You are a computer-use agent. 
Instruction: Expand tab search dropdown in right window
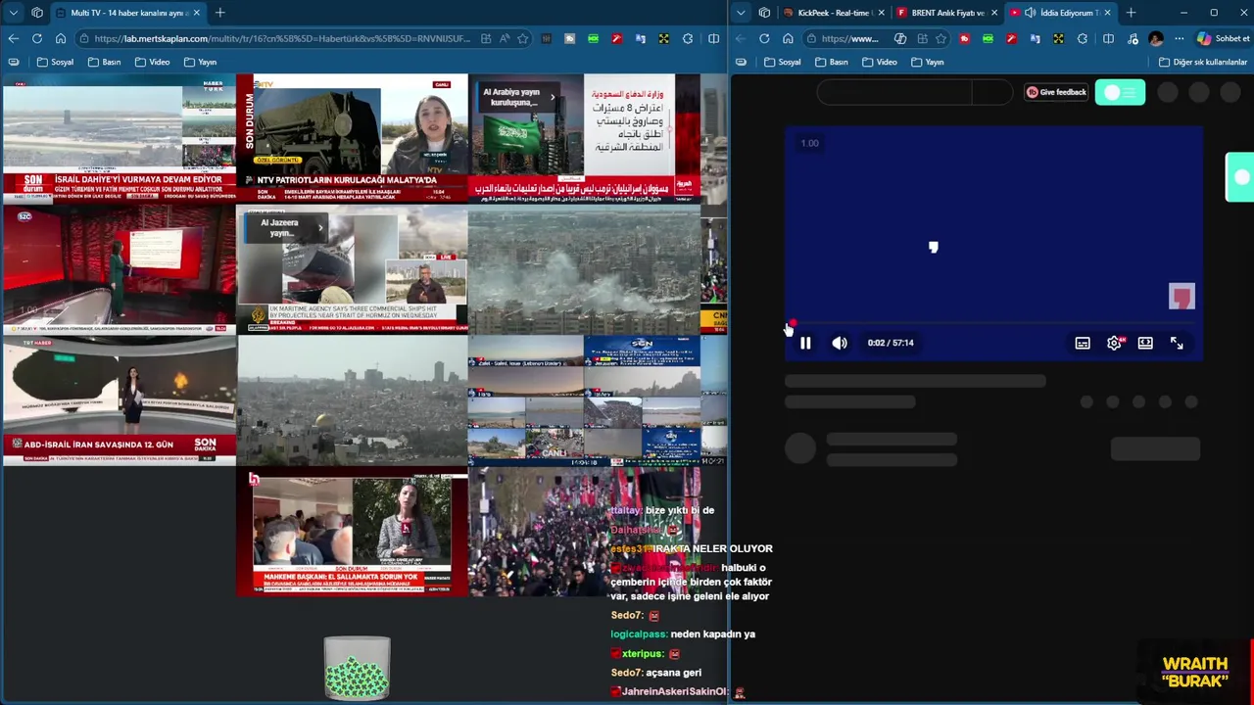[741, 13]
